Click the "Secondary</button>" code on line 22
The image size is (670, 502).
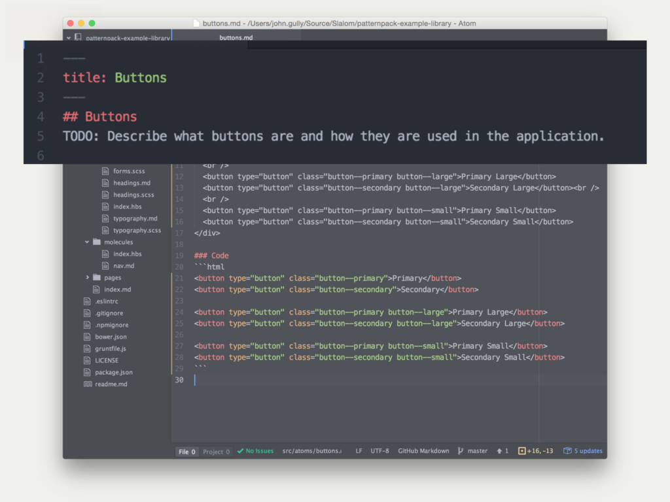pos(440,290)
